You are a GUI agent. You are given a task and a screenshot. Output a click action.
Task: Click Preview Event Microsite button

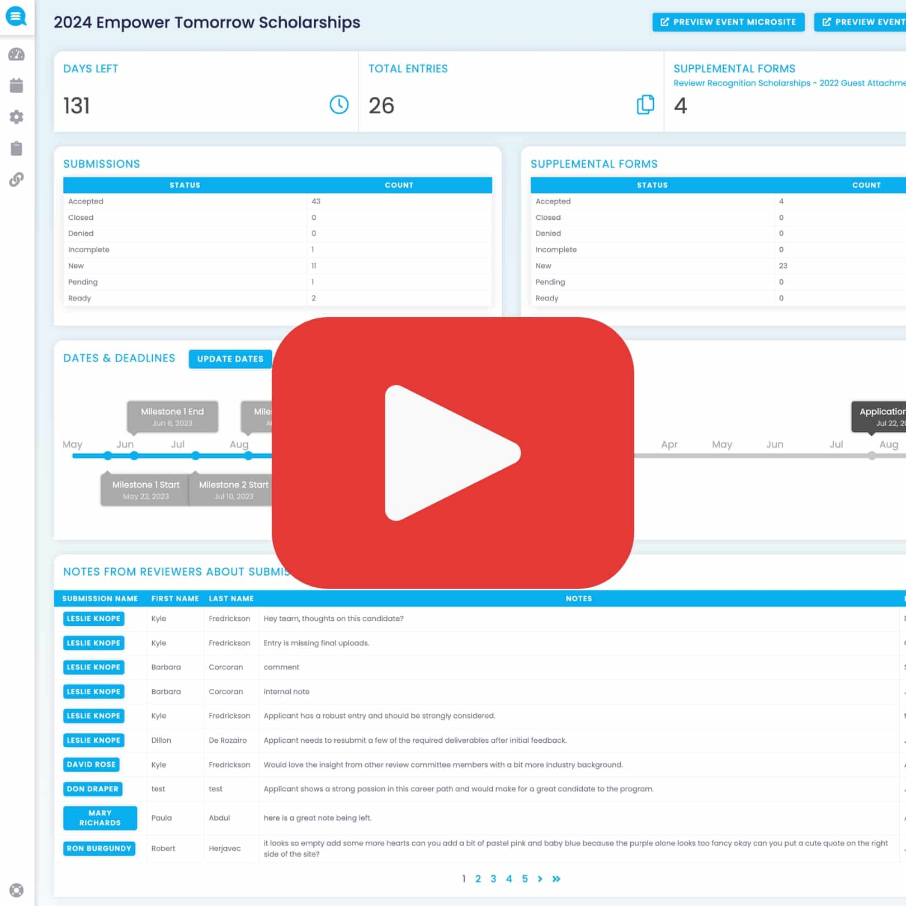click(728, 22)
